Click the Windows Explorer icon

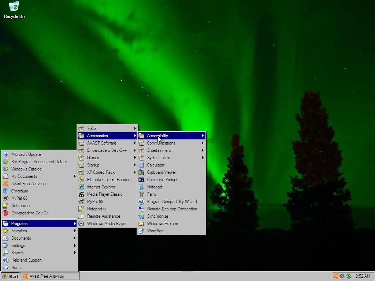(x=141, y=224)
